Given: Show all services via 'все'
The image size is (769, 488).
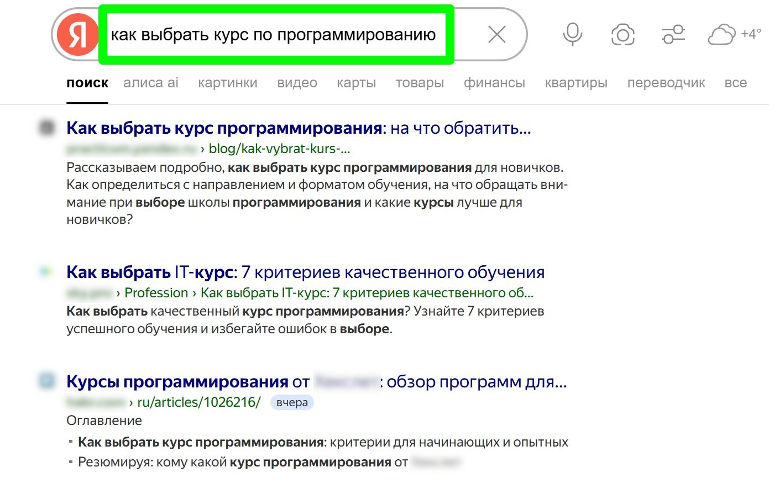Looking at the screenshot, I should coord(736,83).
